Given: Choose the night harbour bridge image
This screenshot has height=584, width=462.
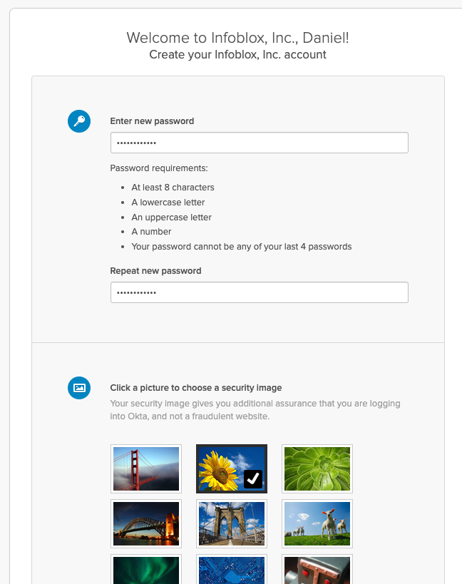Looking at the screenshot, I should click(x=146, y=524).
